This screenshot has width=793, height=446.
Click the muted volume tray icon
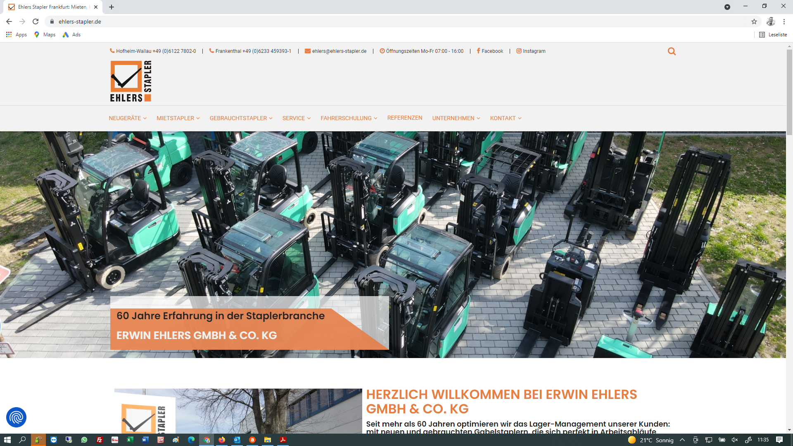(x=735, y=440)
